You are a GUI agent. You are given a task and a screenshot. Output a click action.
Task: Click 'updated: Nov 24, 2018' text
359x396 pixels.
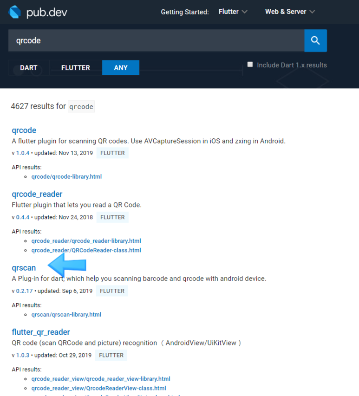(x=64, y=217)
